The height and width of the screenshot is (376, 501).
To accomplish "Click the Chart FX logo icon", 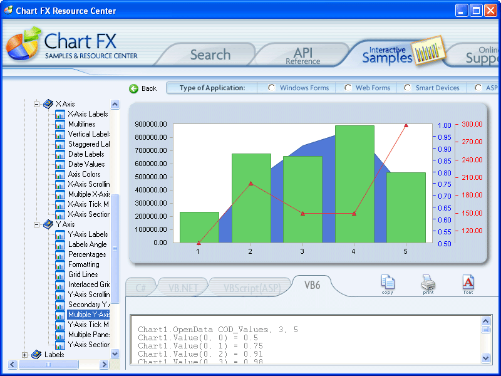I will pyautogui.click(x=22, y=45).
